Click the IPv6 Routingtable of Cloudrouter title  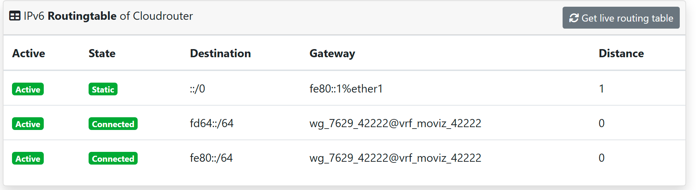(x=108, y=16)
